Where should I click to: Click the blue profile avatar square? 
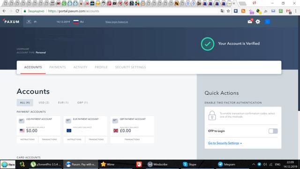(x=267, y=22)
